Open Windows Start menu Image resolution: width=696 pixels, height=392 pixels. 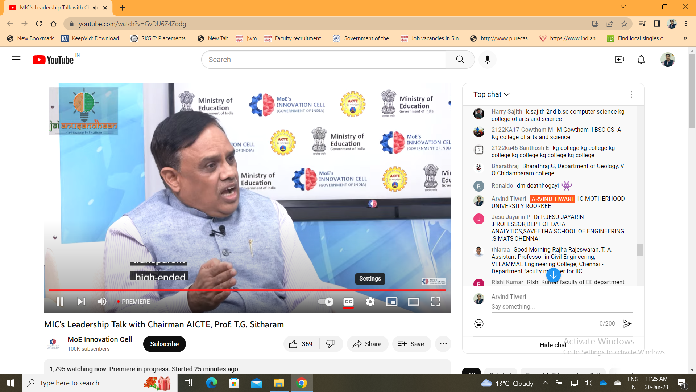coord(11,383)
